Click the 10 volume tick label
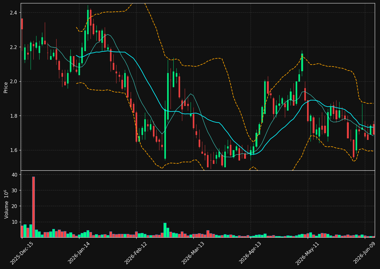Viewport: 380px width, 269px height. [x=14, y=222]
